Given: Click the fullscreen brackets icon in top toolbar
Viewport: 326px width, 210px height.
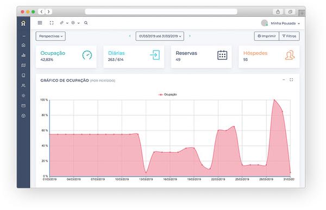Looking at the screenshot, I should tap(52, 23).
